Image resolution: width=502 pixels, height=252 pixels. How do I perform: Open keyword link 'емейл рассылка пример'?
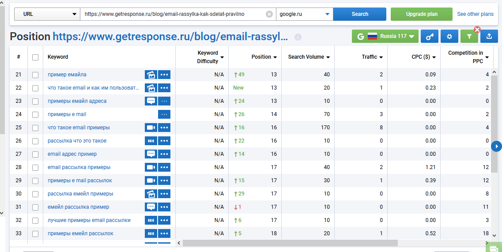pos(79,207)
